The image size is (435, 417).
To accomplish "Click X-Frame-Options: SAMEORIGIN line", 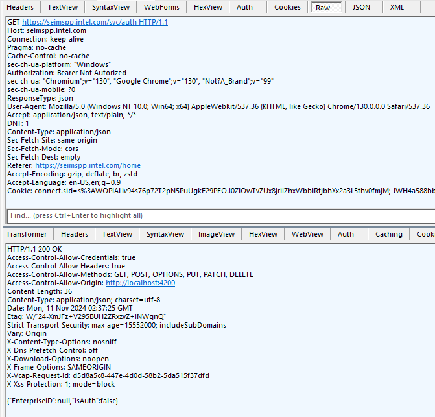I will (59, 367).
